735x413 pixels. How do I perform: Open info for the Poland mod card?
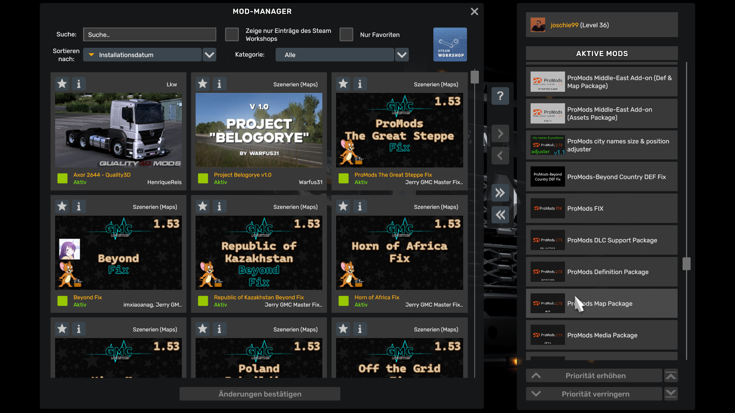click(x=219, y=329)
